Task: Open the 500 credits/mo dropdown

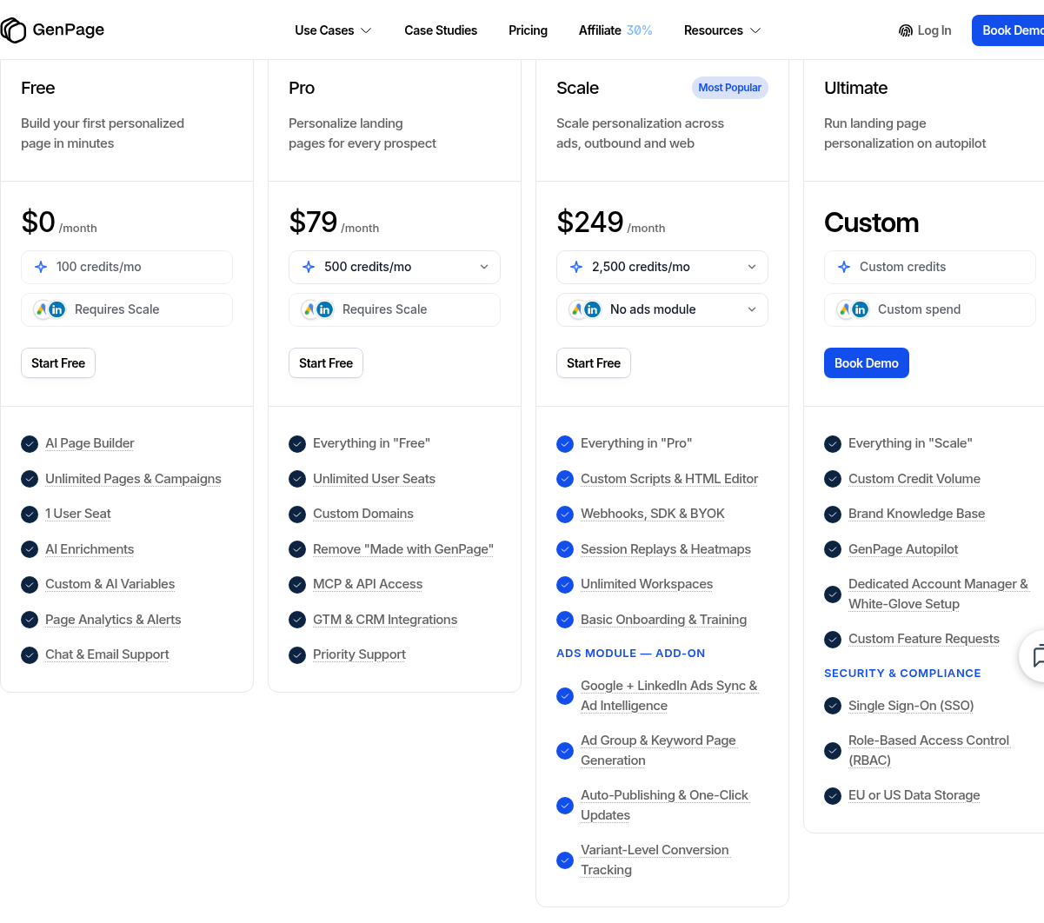Action: (x=395, y=267)
